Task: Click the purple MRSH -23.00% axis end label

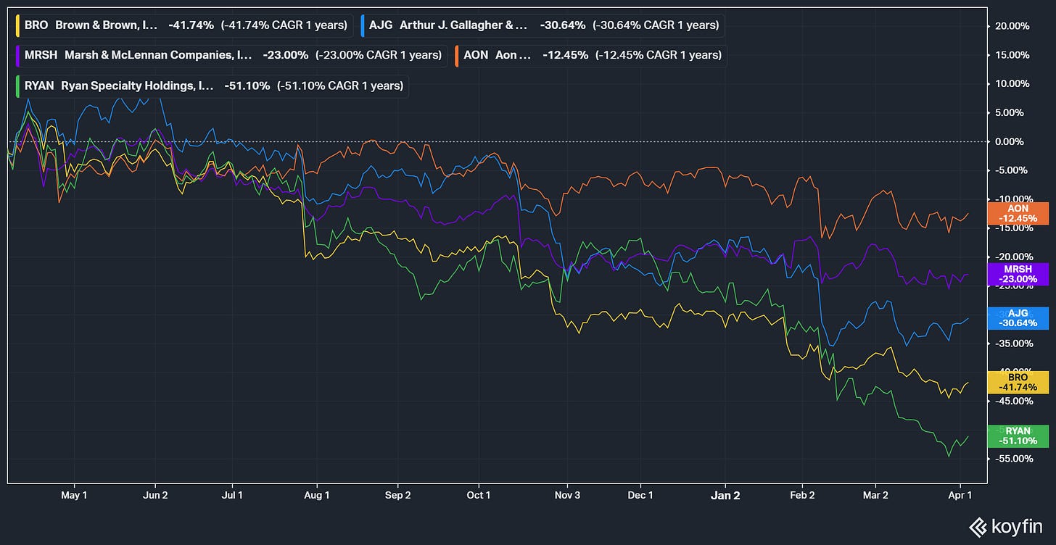Action: pos(1018,274)
